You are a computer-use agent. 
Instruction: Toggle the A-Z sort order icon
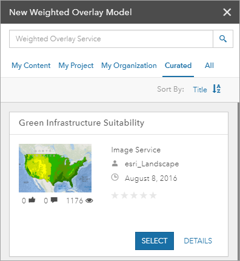click(x=216, y=89)
